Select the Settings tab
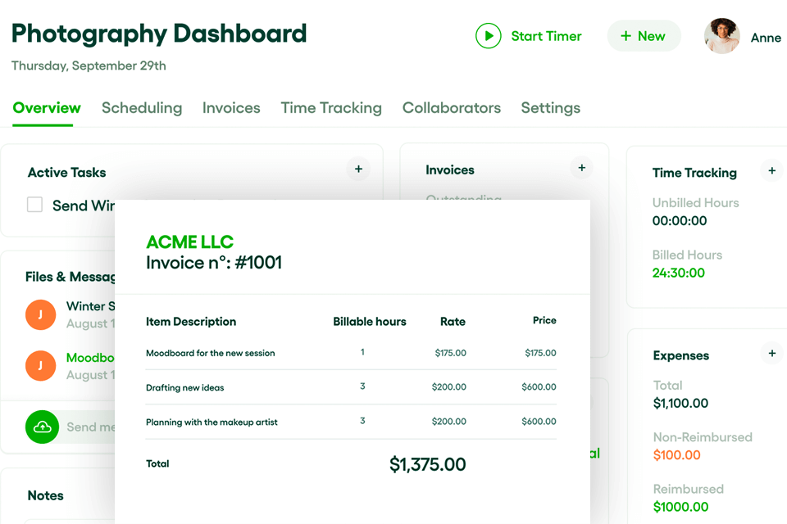This screenshot has height=524, width=787. click(x=550, y=108)
